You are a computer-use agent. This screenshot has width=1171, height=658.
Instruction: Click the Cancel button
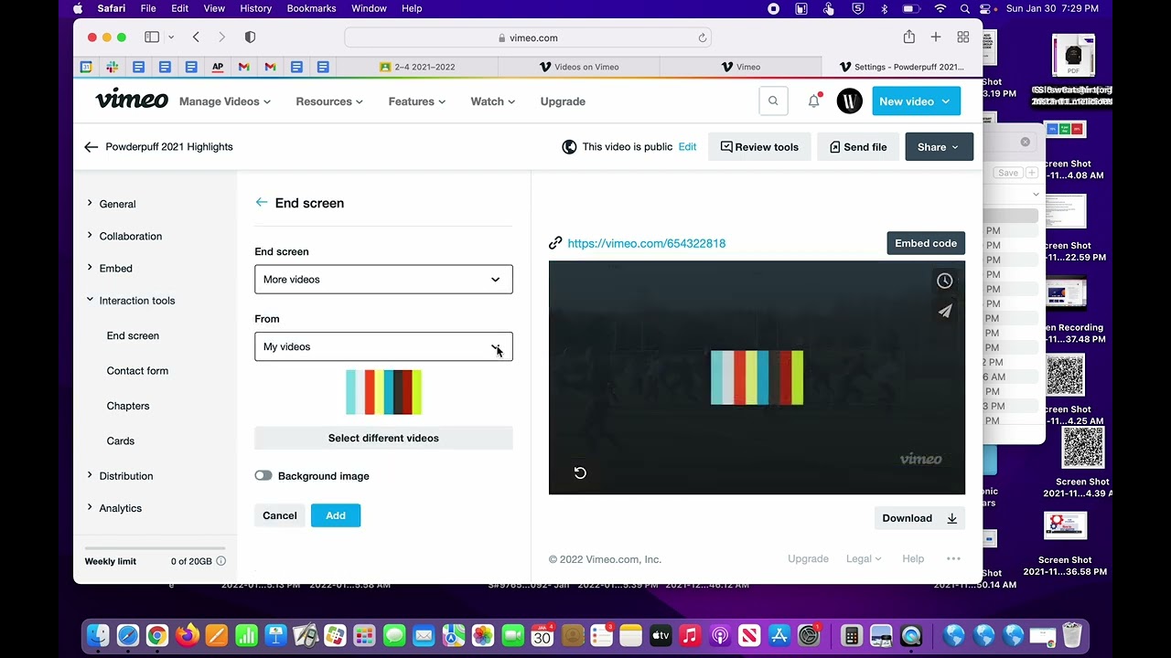point(280,515)
